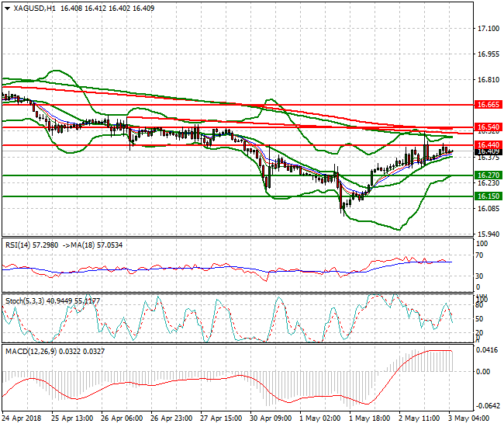Select the MACD scale value -0.0642
Screen dimensions: 504x427
pos(488,406)
